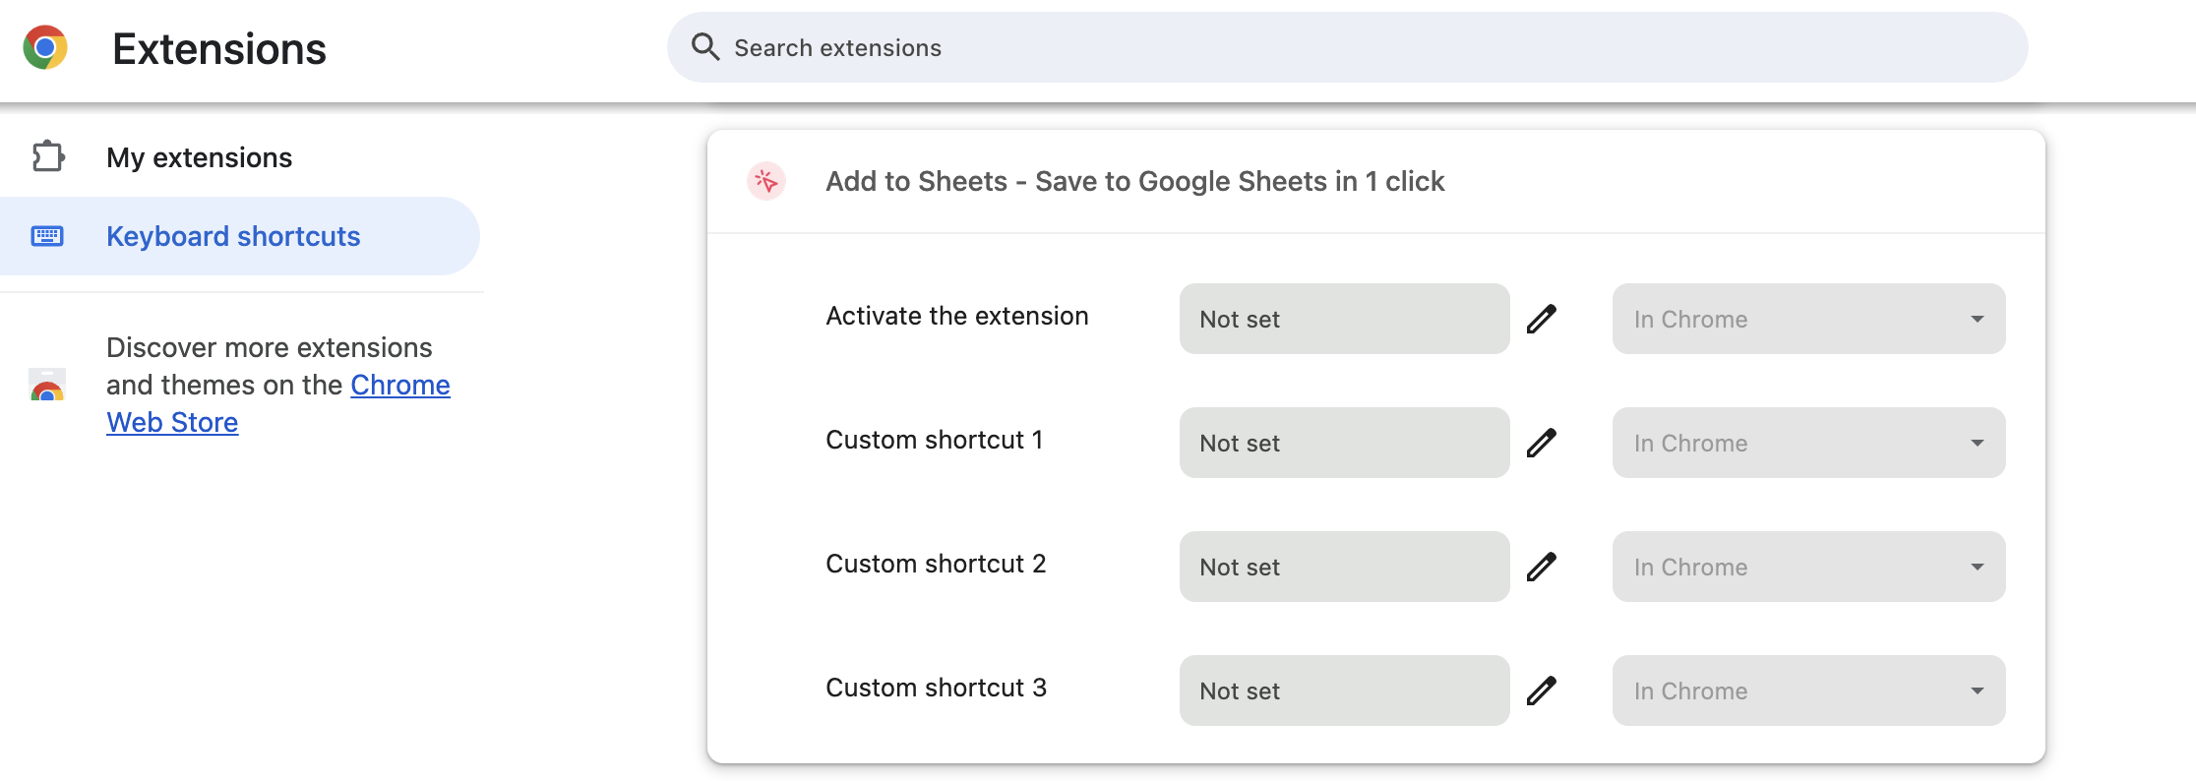Select Keyboard shortcuts in sidebar

(233, 236)
